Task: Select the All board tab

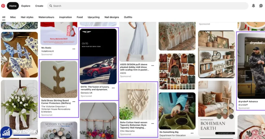Action: tap(4, 17)
